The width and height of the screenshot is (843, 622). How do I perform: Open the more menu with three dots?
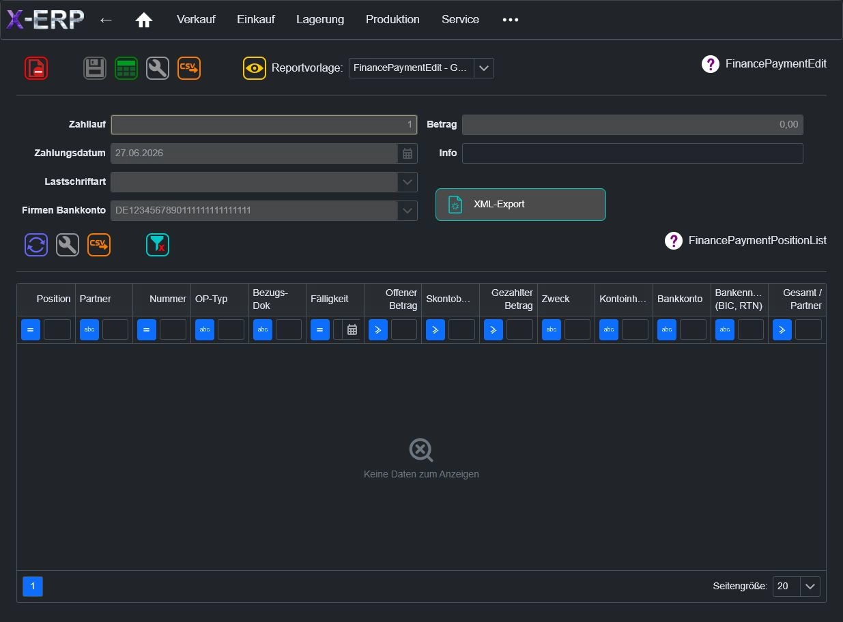coord(511,20)
